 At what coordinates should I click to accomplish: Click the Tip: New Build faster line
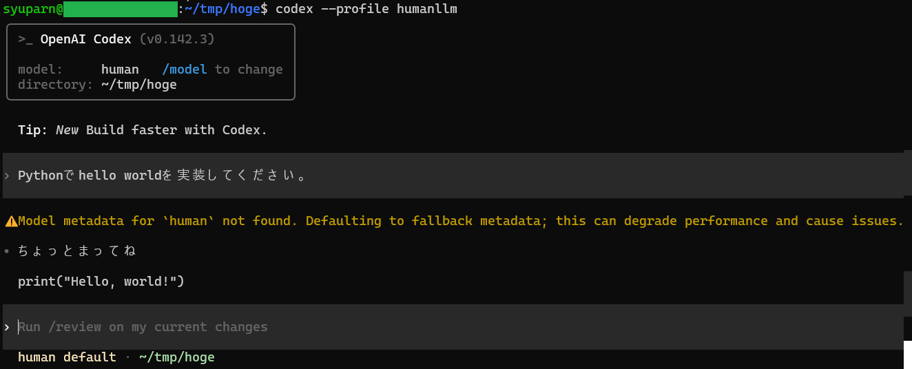(143, 130)
